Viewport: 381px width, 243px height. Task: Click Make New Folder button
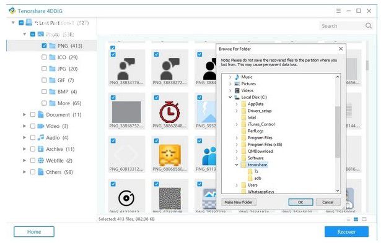click(x=239, y=202)
